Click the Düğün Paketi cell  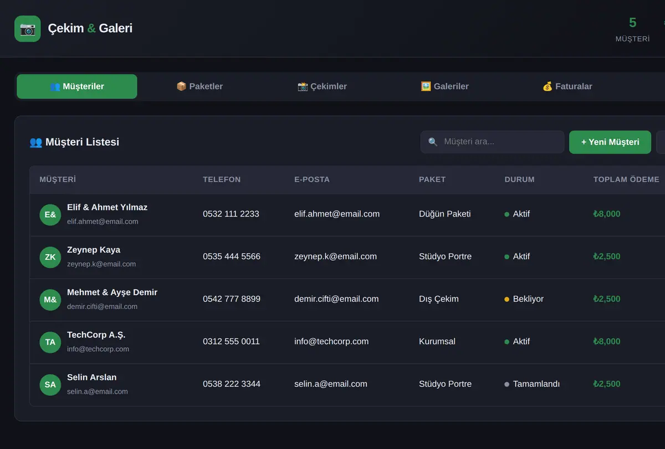(x=445, y=214)
